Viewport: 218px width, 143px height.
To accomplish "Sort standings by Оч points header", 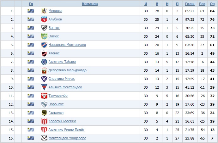I will (212, 4).
